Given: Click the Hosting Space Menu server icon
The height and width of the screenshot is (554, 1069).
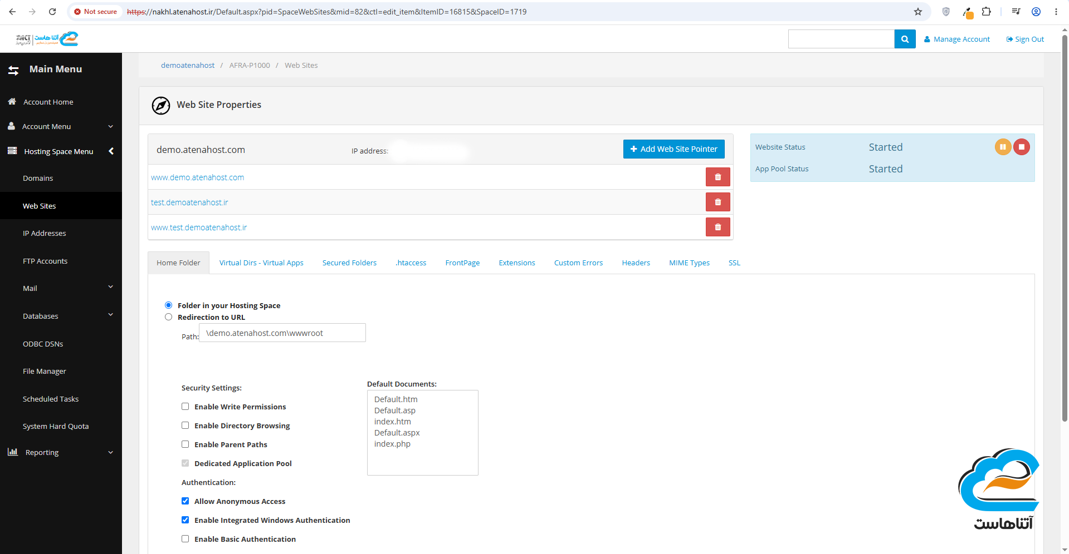Looking at the screenshot, I should 12,151.
